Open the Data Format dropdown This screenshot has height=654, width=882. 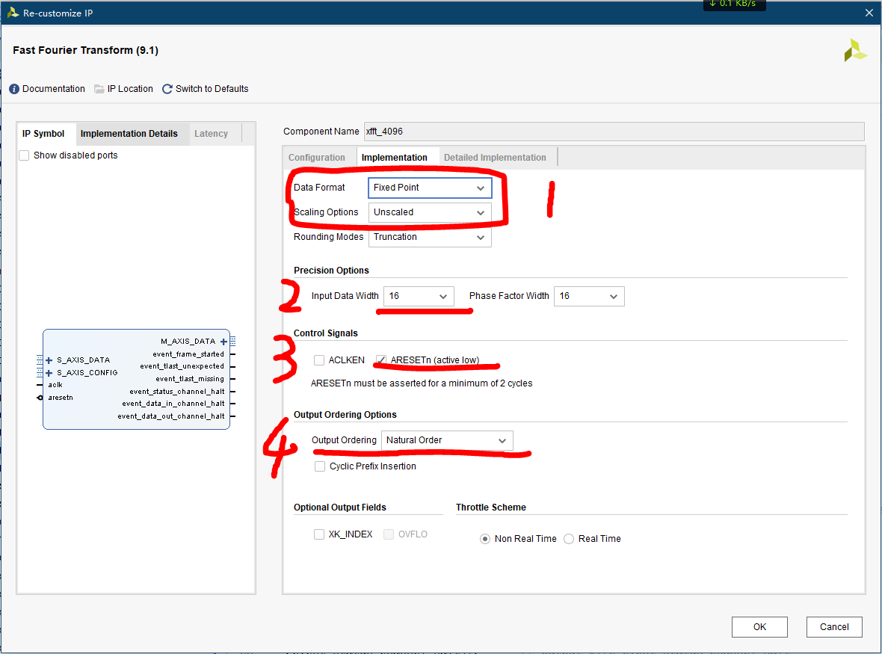click(482, 188)
